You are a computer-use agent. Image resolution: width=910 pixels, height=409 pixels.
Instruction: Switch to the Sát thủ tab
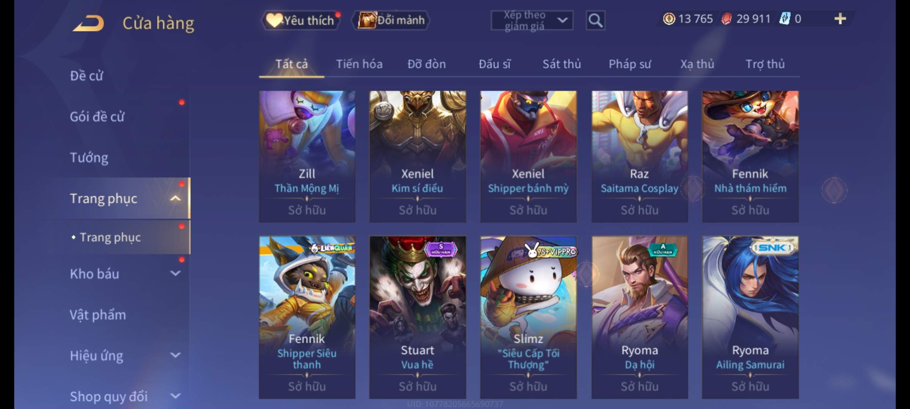coord(562,64)
